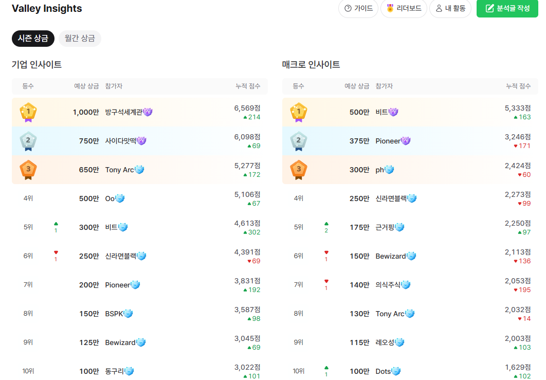Click the gold 1st place medal in 기업 인사이트
Image resolution: width=546 pixels, height=380 pixels.
[x=28, y=112]
